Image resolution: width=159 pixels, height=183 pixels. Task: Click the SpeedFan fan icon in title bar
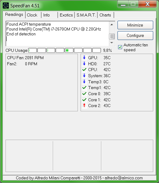point(6,5)
